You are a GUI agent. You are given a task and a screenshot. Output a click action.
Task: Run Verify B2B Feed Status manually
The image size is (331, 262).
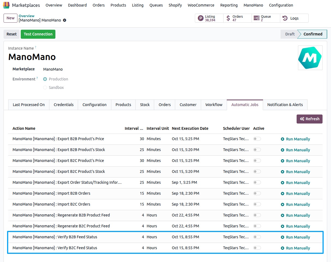(296, 237)
